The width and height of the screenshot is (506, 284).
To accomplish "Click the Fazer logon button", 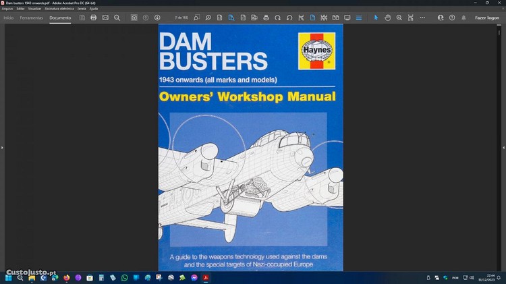I will pyautogui.click(x=487, y=18).
